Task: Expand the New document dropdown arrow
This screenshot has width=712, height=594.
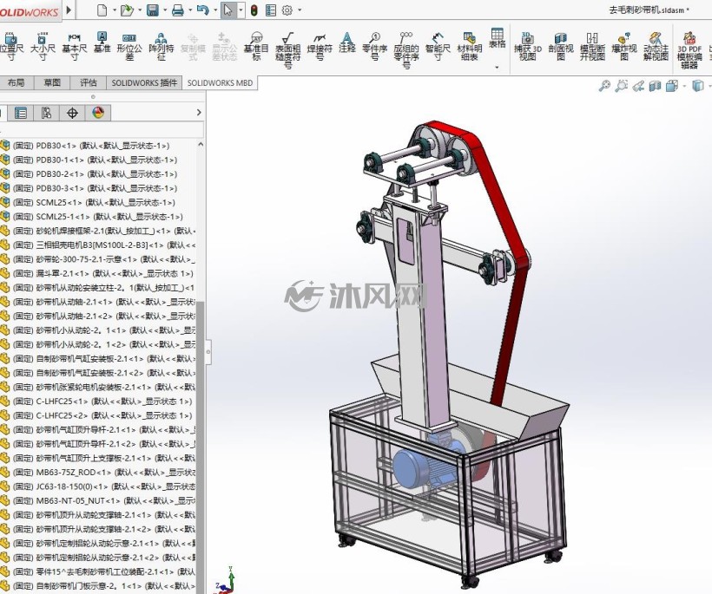Action: tap(114, 10)
